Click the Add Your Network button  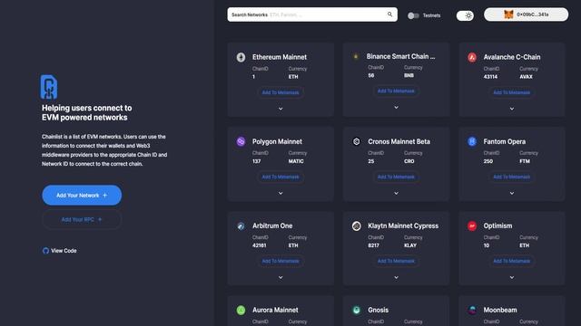[x=82, y=196]
